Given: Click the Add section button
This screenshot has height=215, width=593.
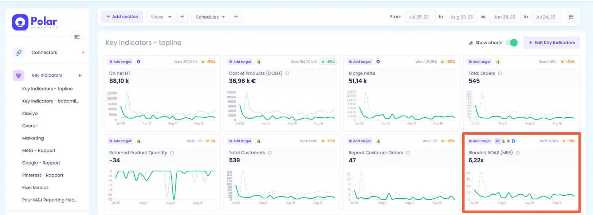Looking at the screenshot, I should tap(122, 17).
